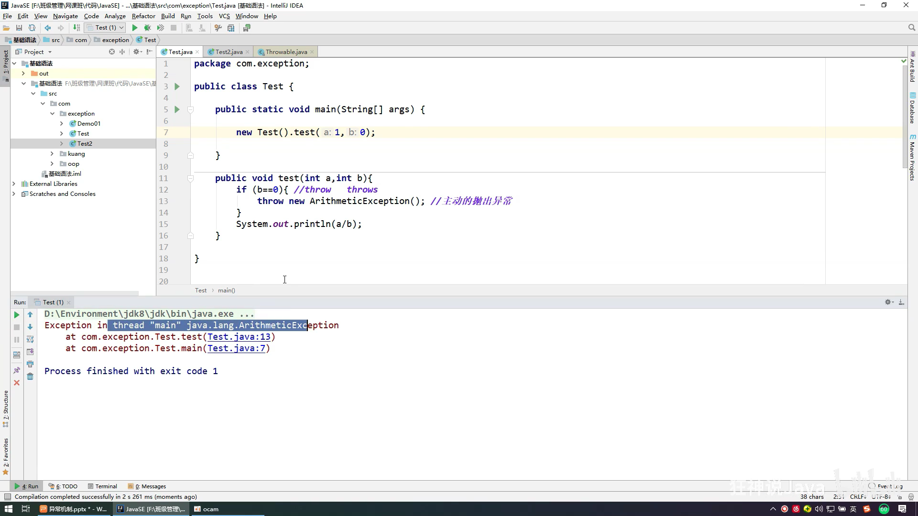Viewport: 918px width, 516px height.
Task: Click the Debug bug icon in toolbar
Action: (148, 28)
